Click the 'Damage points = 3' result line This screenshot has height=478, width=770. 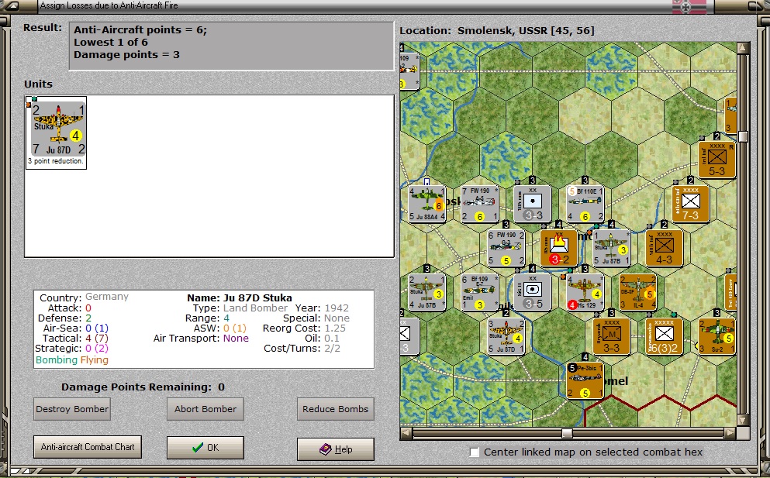point(126,55)
